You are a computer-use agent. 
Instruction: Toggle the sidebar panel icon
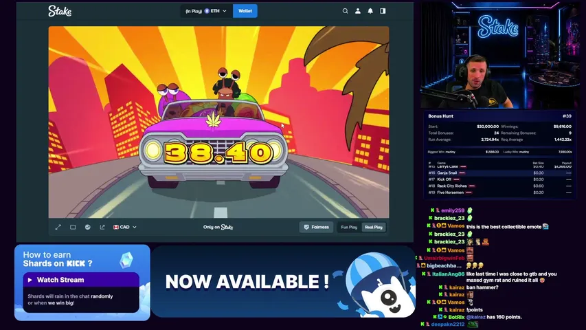tap(383, 11)
